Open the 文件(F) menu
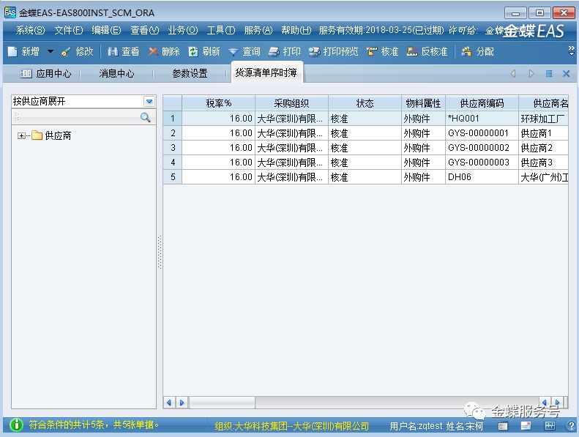The width and height of the screenshot is (579, 437). click(x=68, y=30)
